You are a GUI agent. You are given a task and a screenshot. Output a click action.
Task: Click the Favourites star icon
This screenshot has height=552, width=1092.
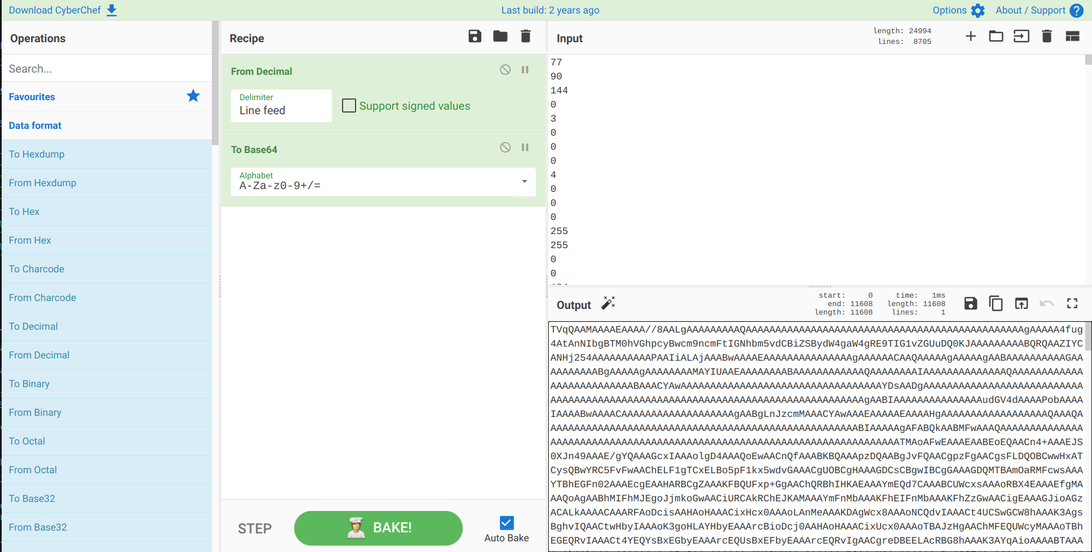[193, 96]
